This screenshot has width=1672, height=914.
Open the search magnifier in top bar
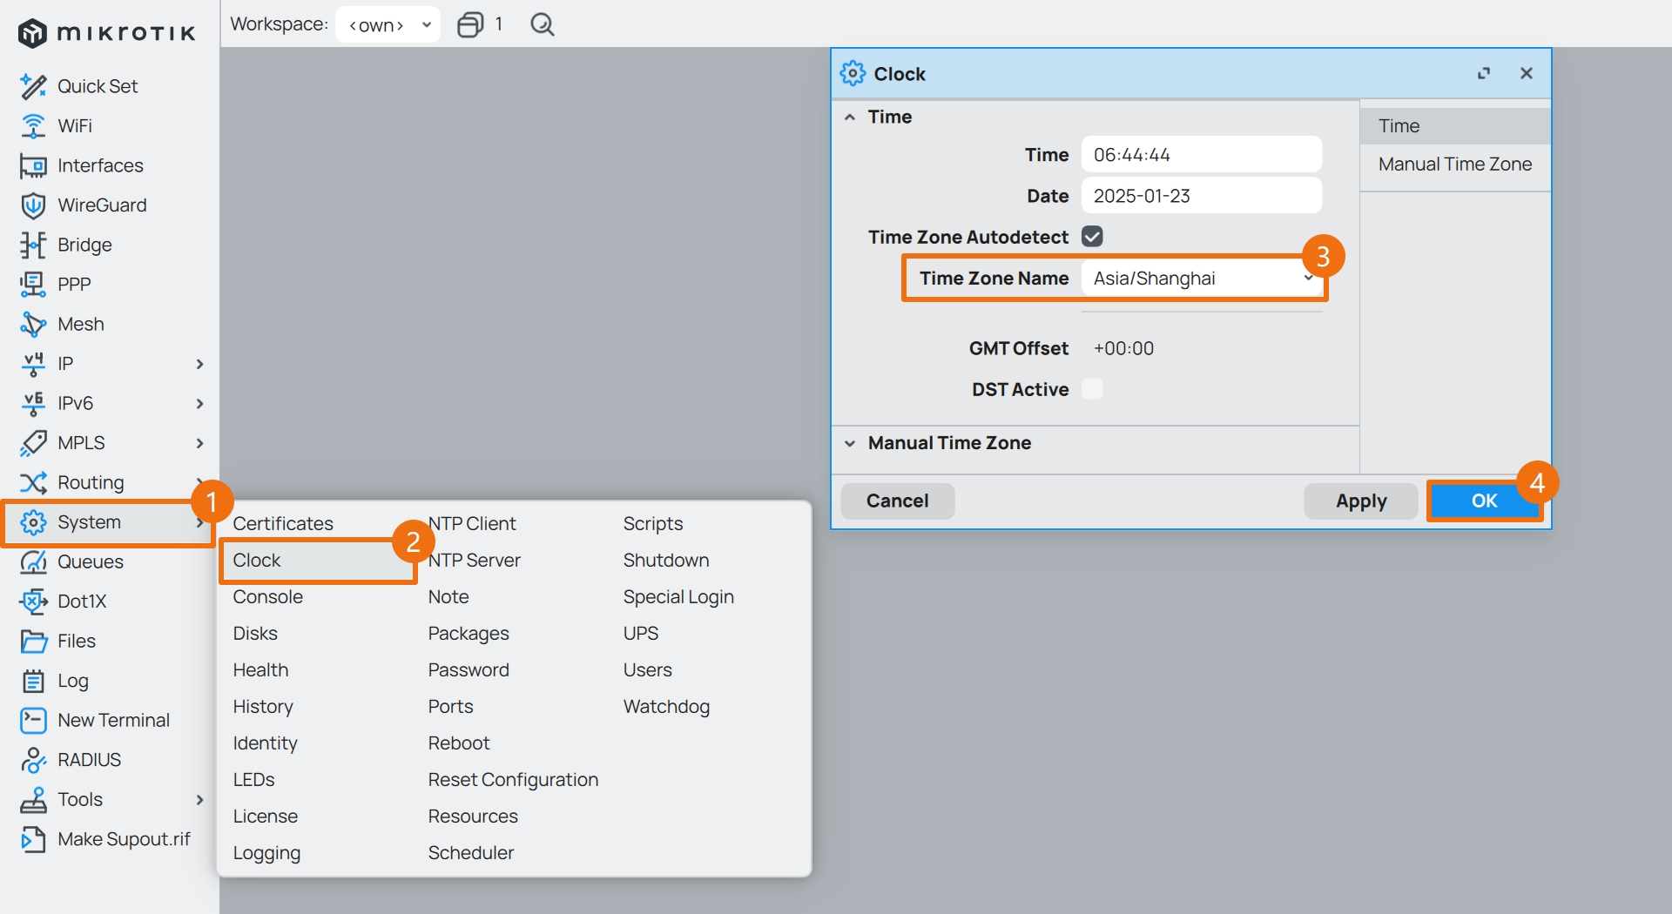coord(542,24)
